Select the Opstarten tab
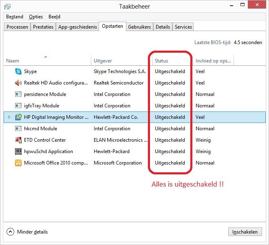The image size is (269, 245). pos(112,26)
